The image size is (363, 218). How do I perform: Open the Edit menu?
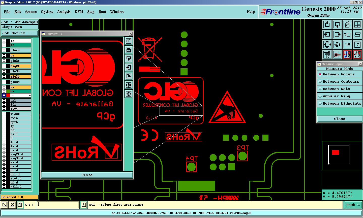tap(18, 12)
